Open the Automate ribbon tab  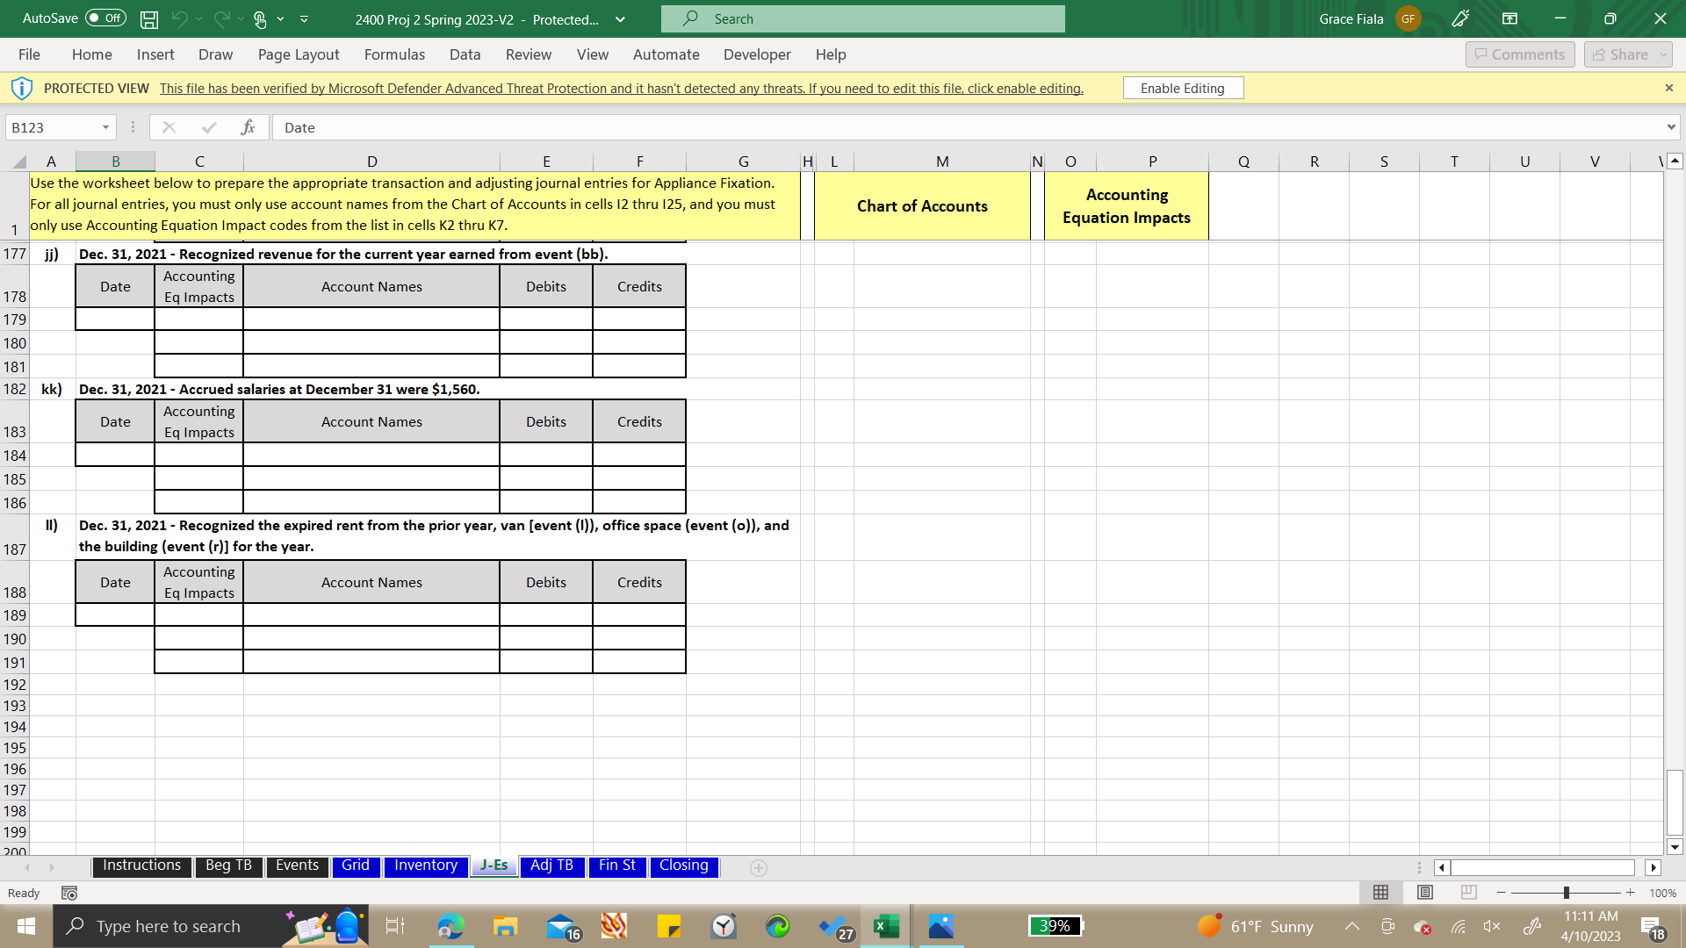click(666, 54)
